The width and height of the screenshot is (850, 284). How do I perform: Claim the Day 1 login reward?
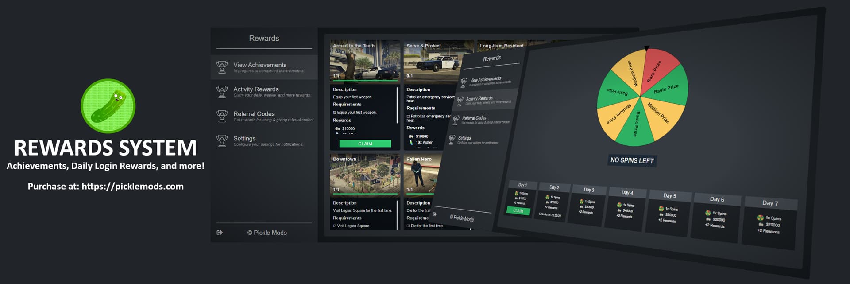(x=518, y=211)
